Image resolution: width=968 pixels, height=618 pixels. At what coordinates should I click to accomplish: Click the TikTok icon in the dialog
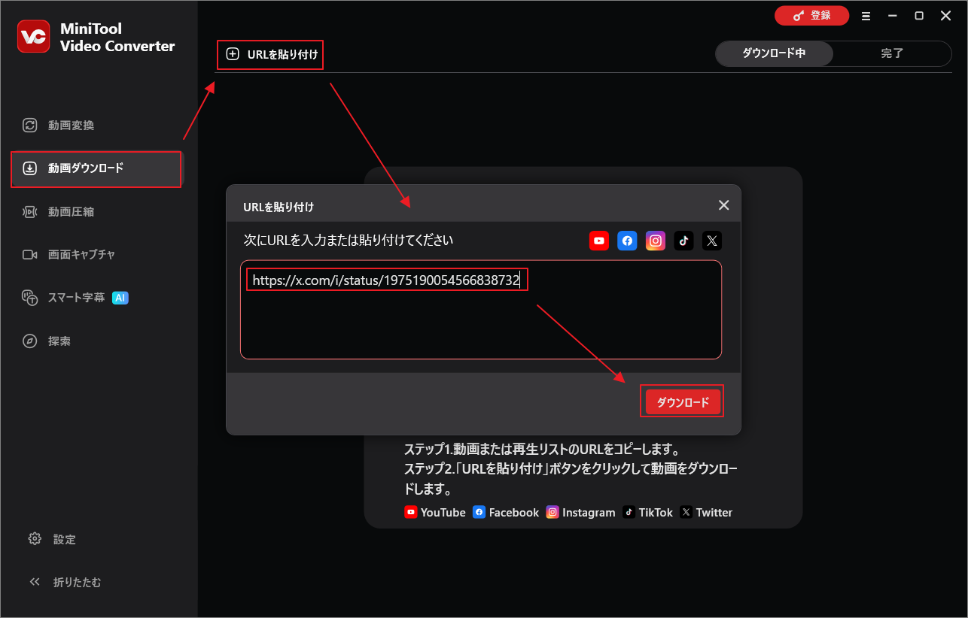pyautogui.click(x=683, y=241)
